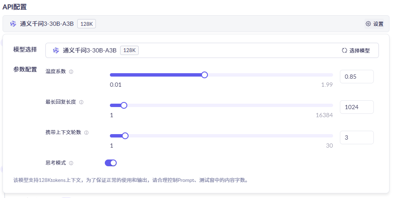Click the 设置 gear button
The width and height of the screenshot is (398, 198).
point(374,24)
